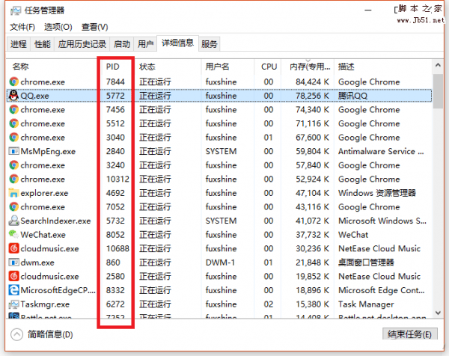The height and width of the screenshot is (356, 449).
Task: Select the SearchIndexer.exe process name
Action: (x=56, y=221)
